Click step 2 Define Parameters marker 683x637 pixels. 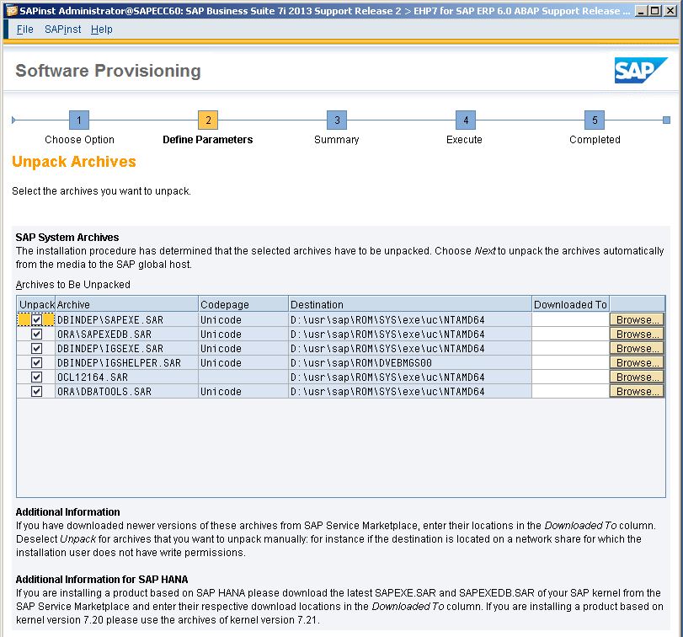point(208,120)
